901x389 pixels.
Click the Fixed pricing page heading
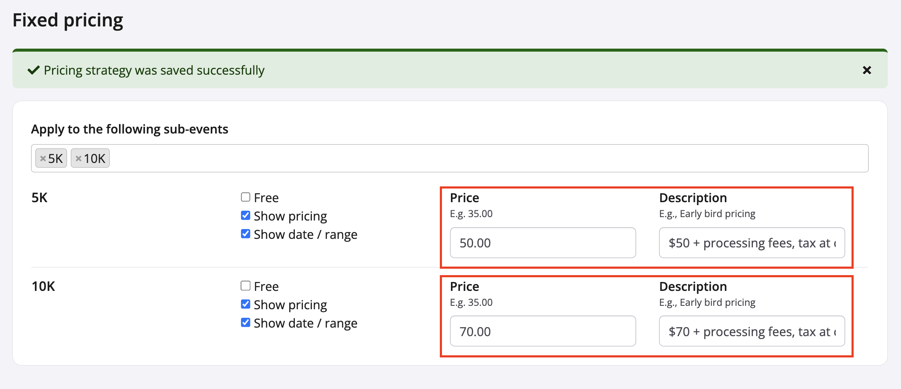click(x=68, y=20)
